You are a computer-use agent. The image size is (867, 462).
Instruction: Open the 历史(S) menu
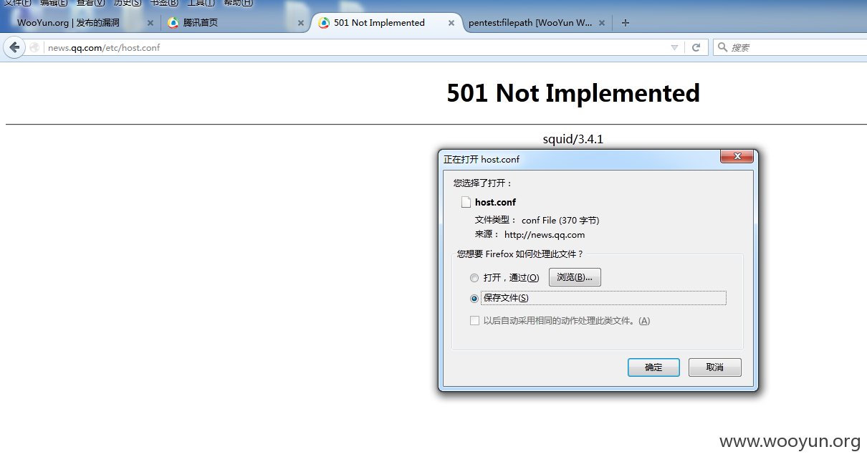128,3
